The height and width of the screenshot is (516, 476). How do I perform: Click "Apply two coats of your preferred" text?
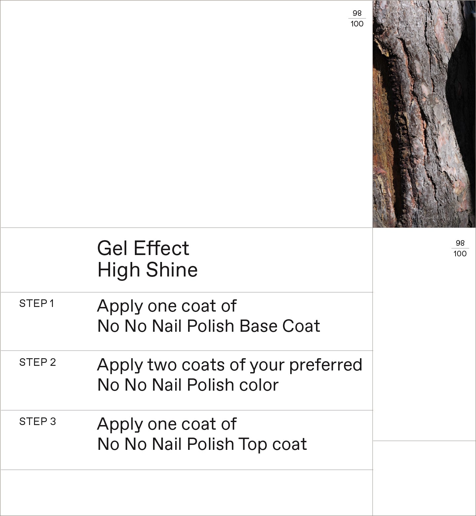[229, 365]
